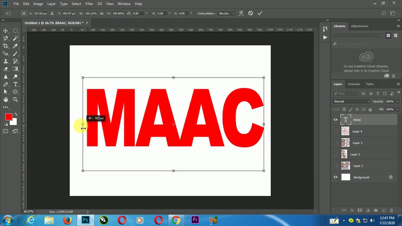The image size is (402, 226).
Task: Open the Layers panel flyout menu
Action: (398, 84)
